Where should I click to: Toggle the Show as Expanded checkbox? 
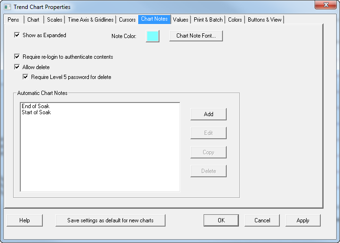point(17,35)
